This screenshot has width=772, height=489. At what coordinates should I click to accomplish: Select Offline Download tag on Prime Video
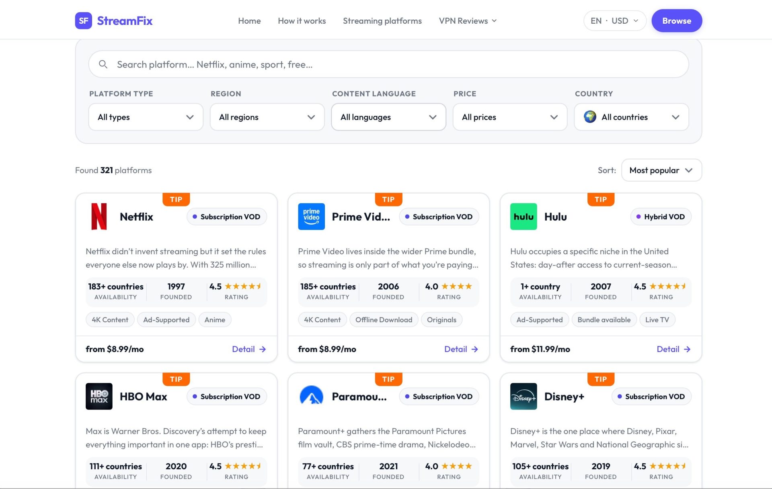tap(384, 320)
